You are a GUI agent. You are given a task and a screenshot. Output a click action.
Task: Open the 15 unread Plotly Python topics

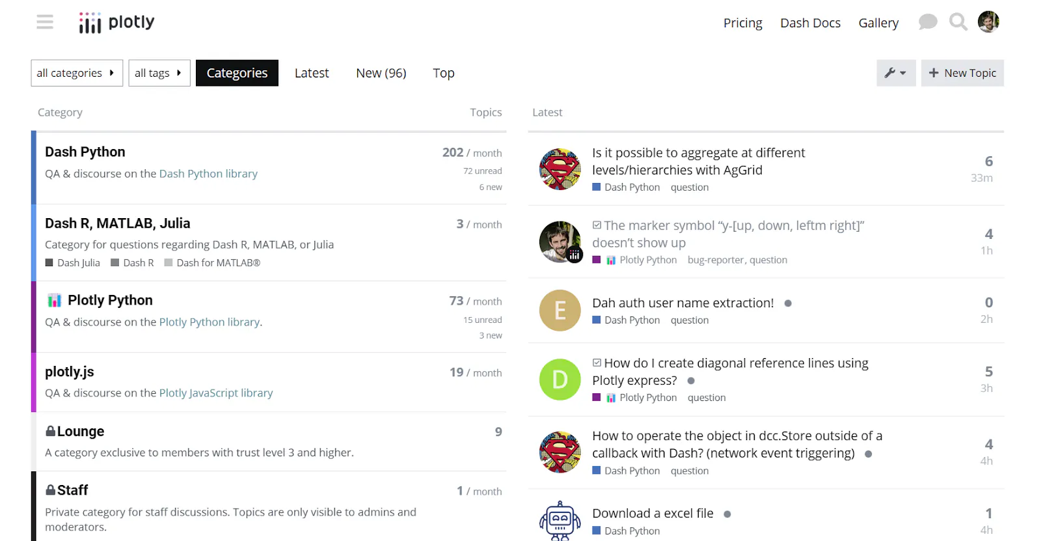(483, 320)
